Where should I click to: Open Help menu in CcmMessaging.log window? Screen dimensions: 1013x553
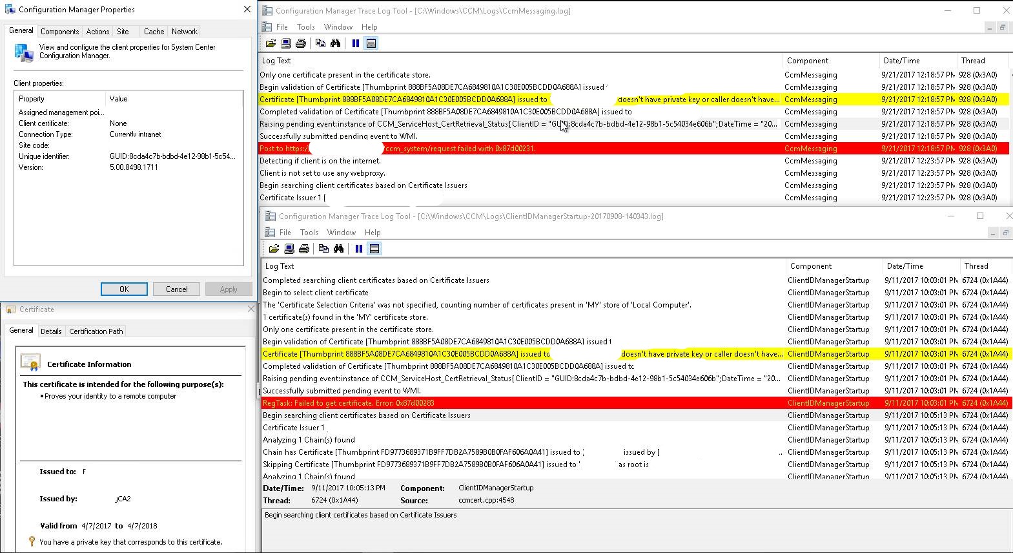click(369, 27)
